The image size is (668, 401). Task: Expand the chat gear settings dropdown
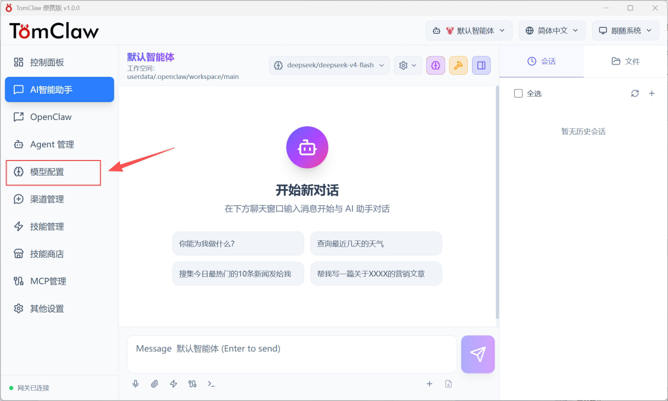click(x=408, y=65)
